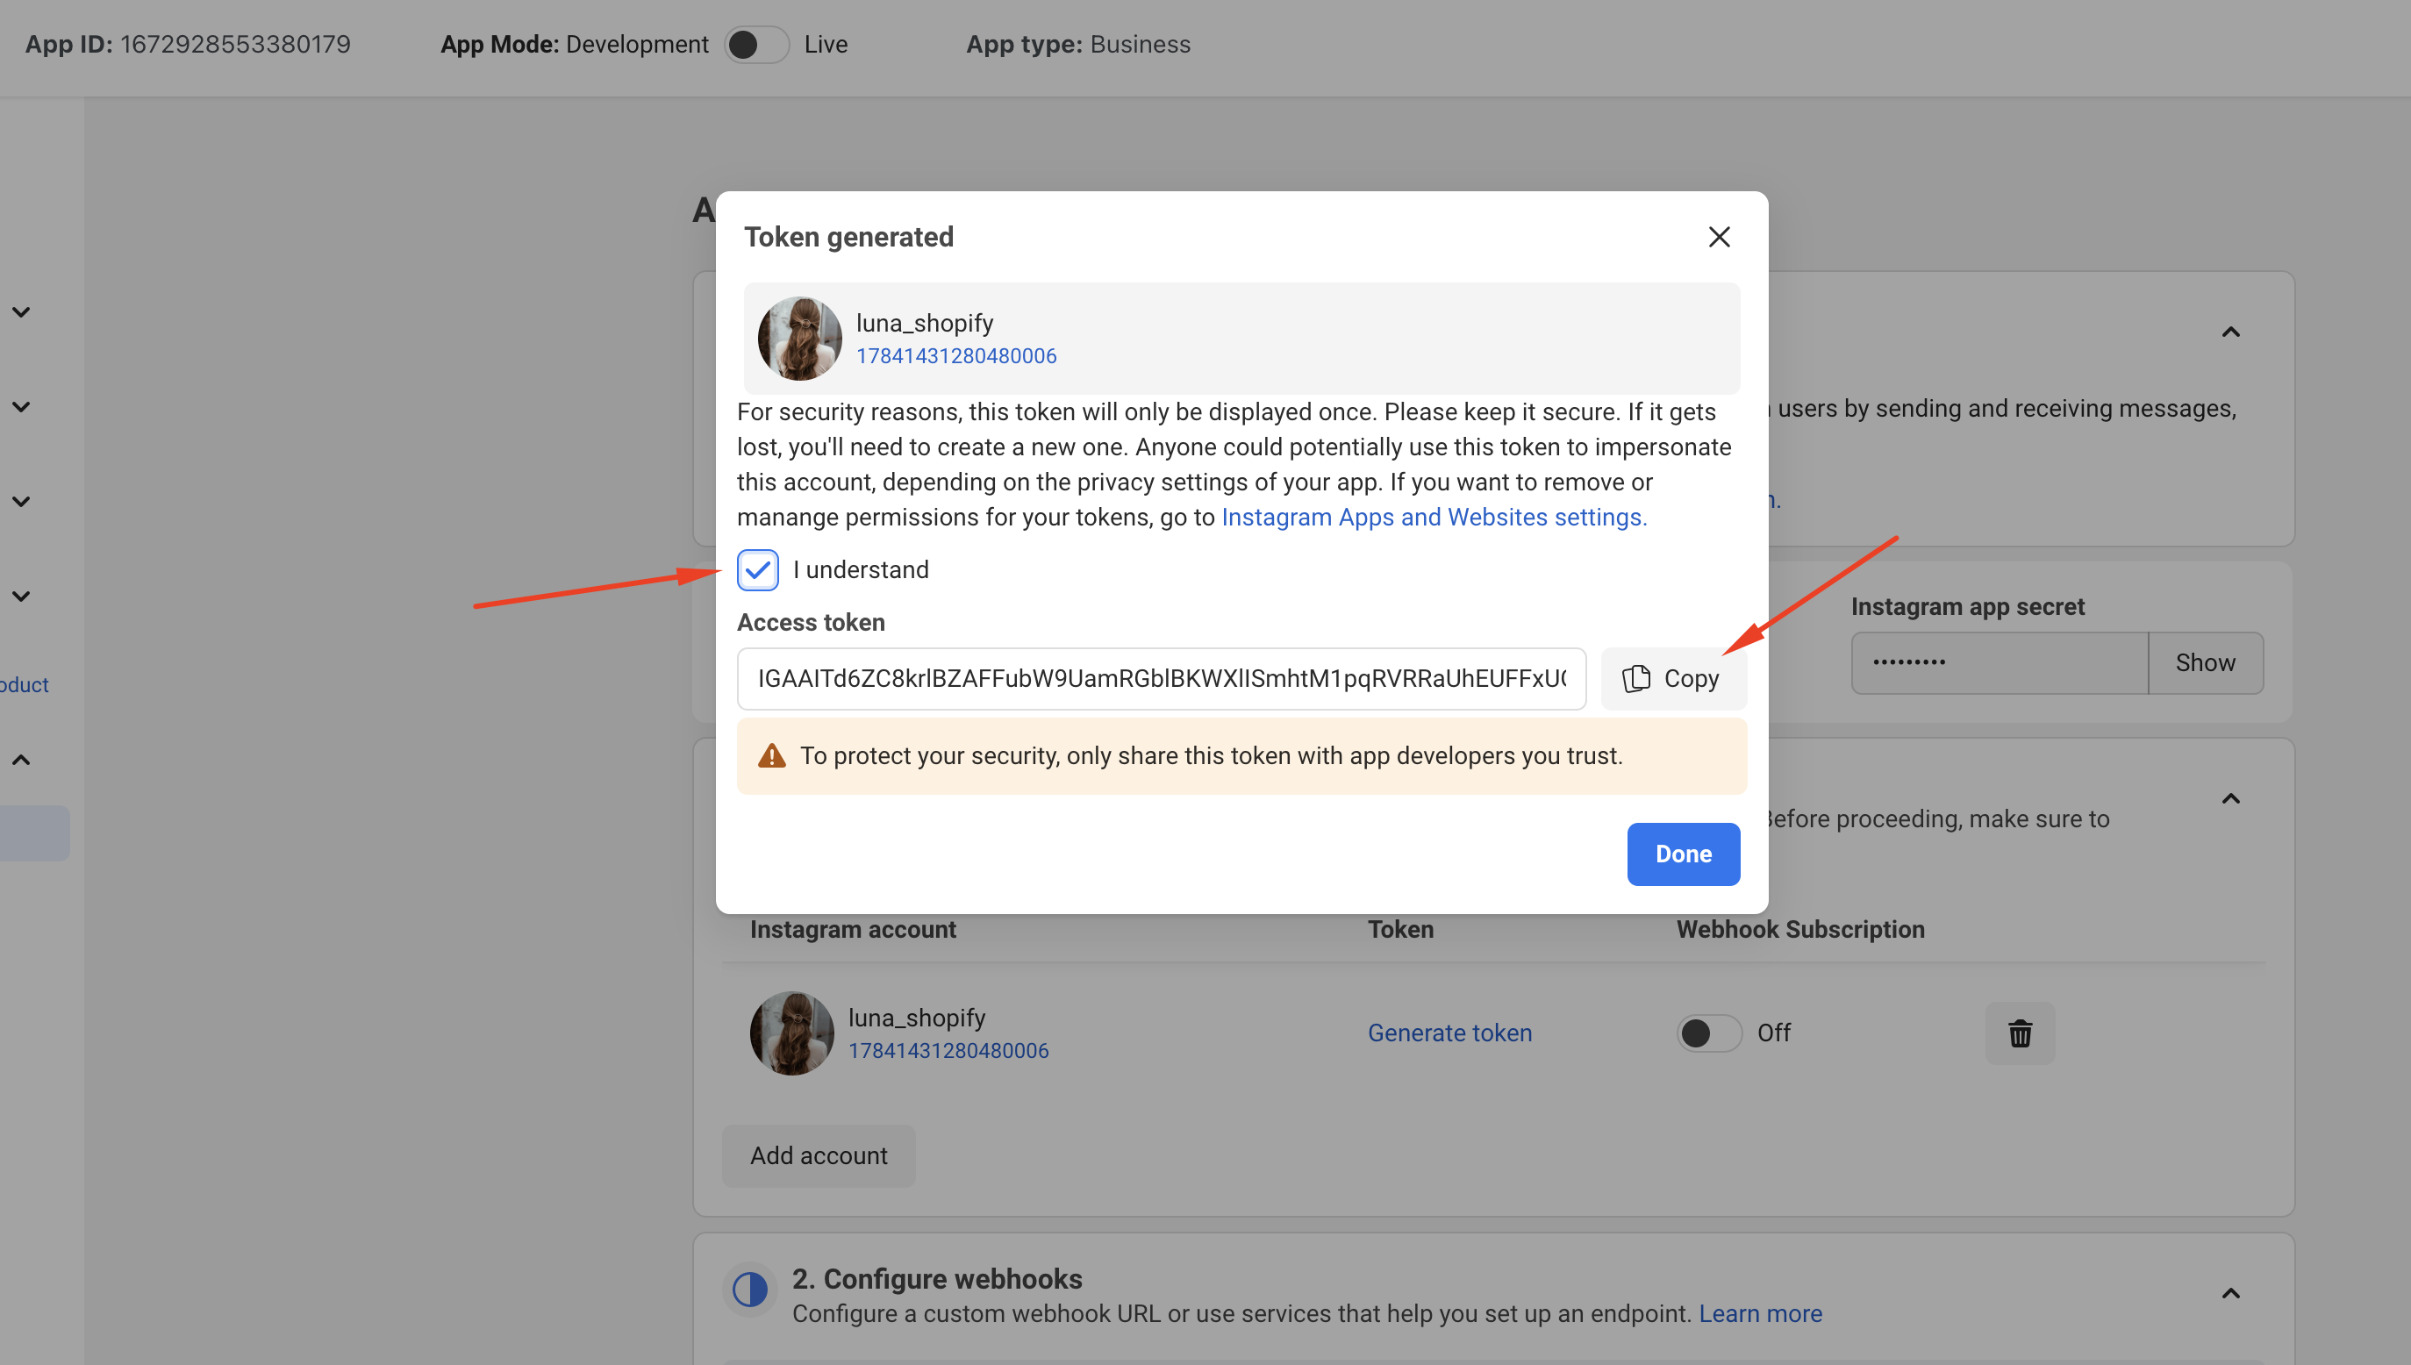Turn on Webhook Subscription toggle
Screen dimensions: 2411x1365
pos(1708,1033)
